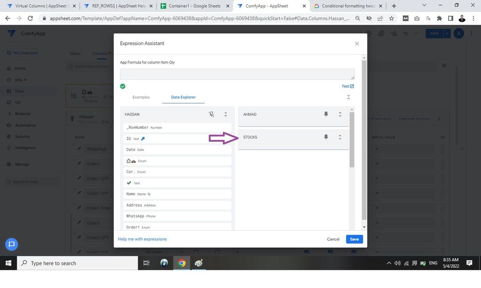Select the house-and-car Enum column
Image resolution: width=481 pixels, height=288 pixels.
tap(177, 161)
